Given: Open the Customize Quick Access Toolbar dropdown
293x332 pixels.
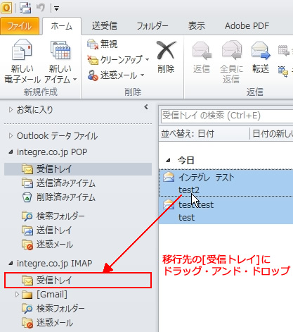Looking at the screenshot, I should (x=56, y=8).
